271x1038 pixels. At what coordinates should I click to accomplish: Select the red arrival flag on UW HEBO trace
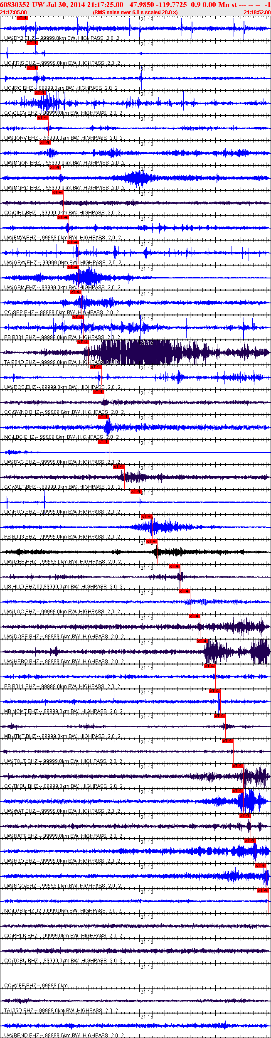coord(202,641)
